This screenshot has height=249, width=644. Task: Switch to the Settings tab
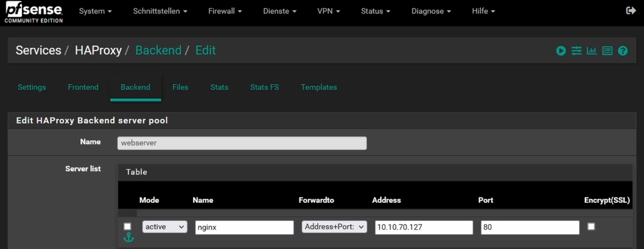click(32, 87)
